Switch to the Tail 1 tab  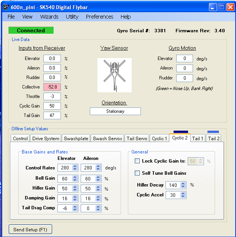point(198,138)
